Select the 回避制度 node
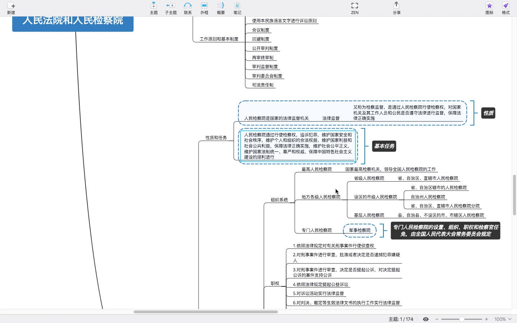Screen dimensions: 517x323 click(x=261, y=39)
